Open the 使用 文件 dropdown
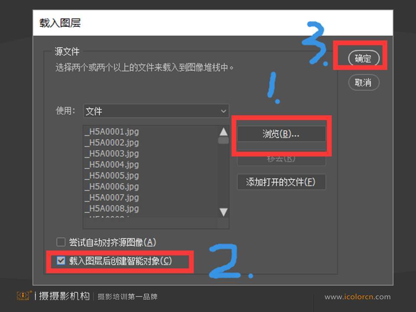Screen dimensions: 416x312 [x=156, y=111]
